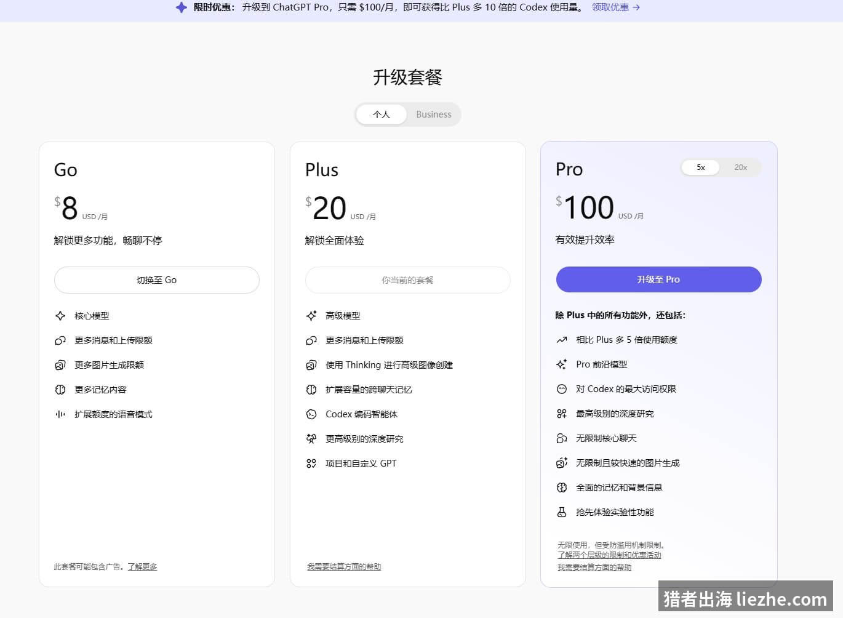
Task: Open 了解两个层级的限制和优惠活动 link
Action: click(x=609, y=555)
